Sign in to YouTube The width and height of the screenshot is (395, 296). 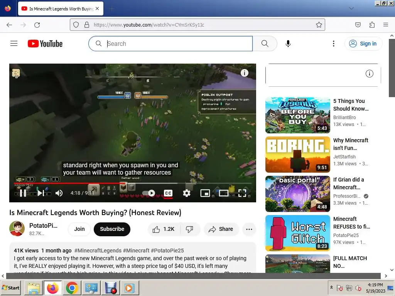(x=363, y=44)
